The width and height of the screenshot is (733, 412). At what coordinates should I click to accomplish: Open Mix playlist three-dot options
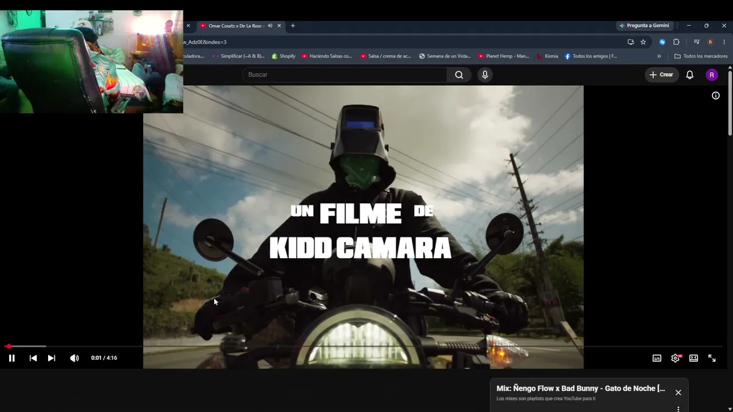[678, 409]
